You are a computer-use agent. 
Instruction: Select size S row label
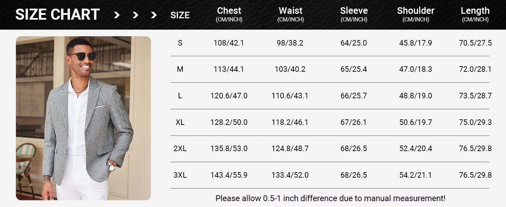coord(180,43)
